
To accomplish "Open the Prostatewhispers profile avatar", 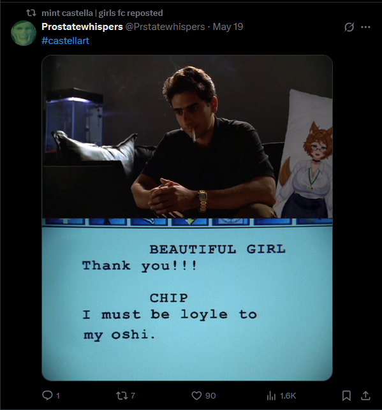I will click(x=23, y=33).
